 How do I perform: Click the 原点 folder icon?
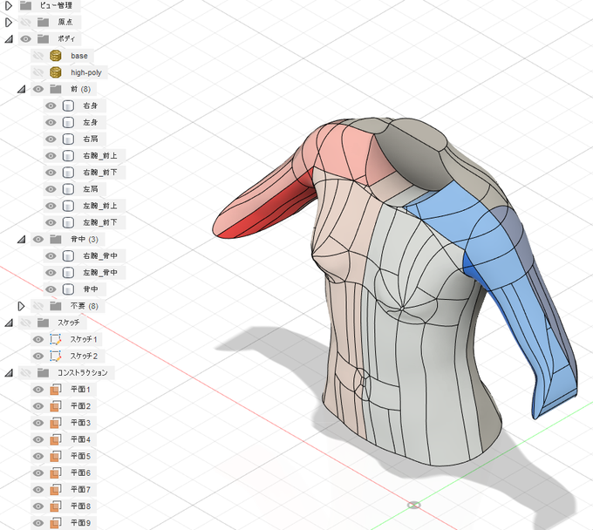(x=43, y=23)
